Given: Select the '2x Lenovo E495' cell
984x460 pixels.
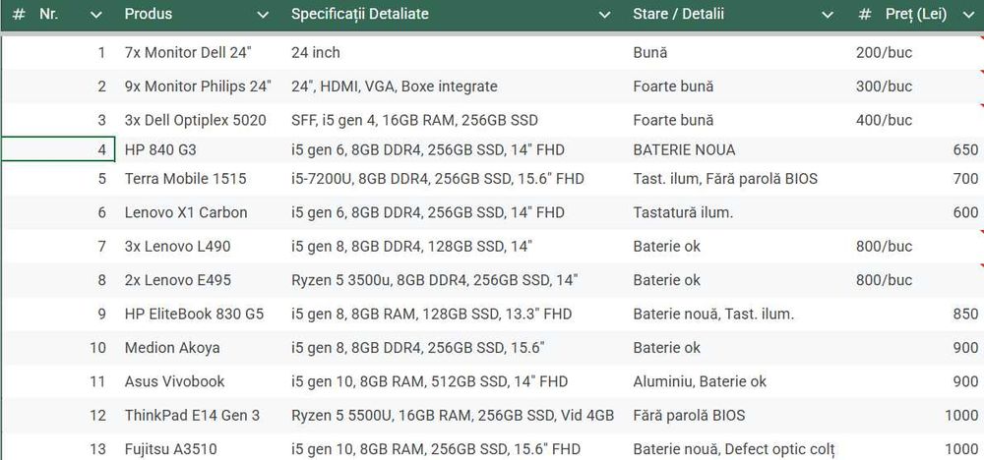Looking at the screenshot, I should tap(177, 280).
